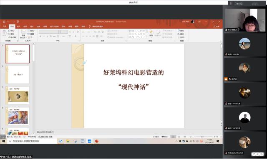Open the 版式 layout dropdown
The image size is (267, 159).
(31, 31)
